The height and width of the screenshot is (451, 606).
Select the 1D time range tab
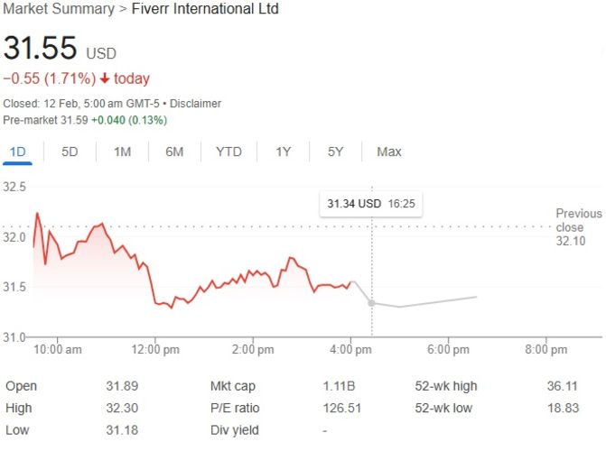[x=17, y=152]
